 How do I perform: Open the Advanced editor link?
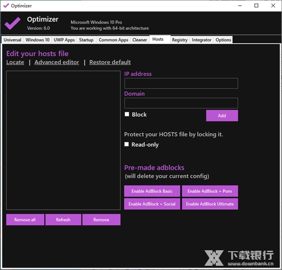click(x=56, y=62)
